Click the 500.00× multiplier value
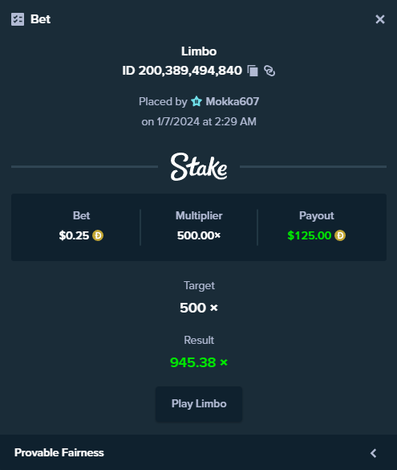 click(x=199, y=235)
